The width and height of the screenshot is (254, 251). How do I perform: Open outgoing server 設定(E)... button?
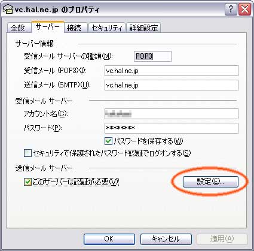[210, 182]
